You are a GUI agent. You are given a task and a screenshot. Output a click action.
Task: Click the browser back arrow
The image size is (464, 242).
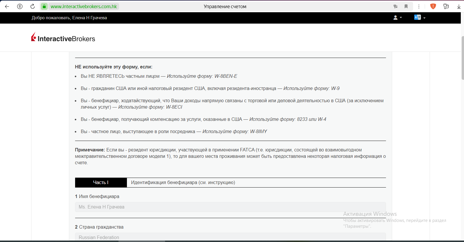coord(7,6)
